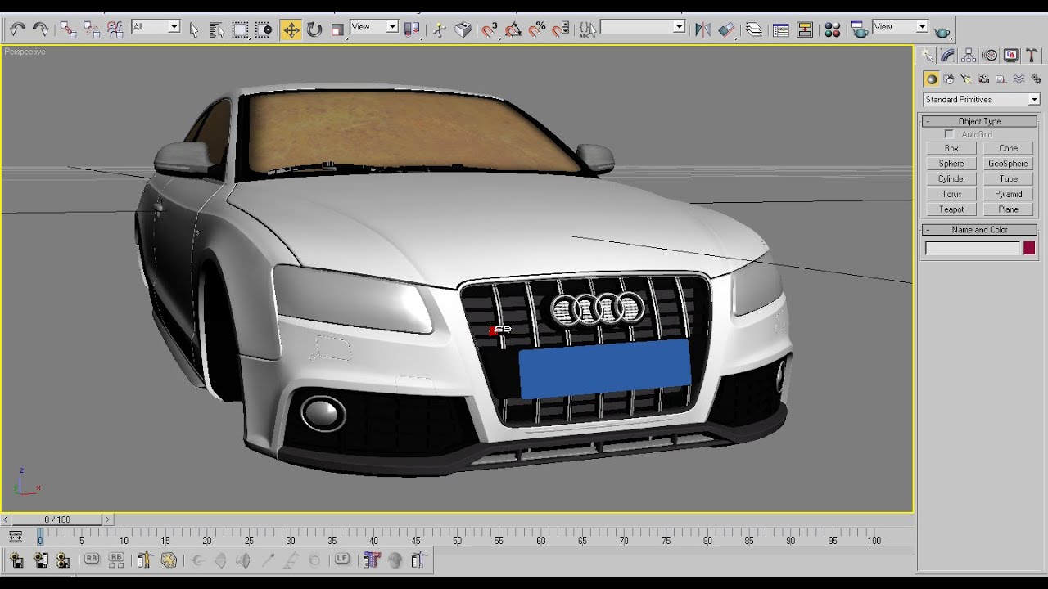Click the Torus primitive button
This screenshot has height=589, width=1048.
[951, 194]
